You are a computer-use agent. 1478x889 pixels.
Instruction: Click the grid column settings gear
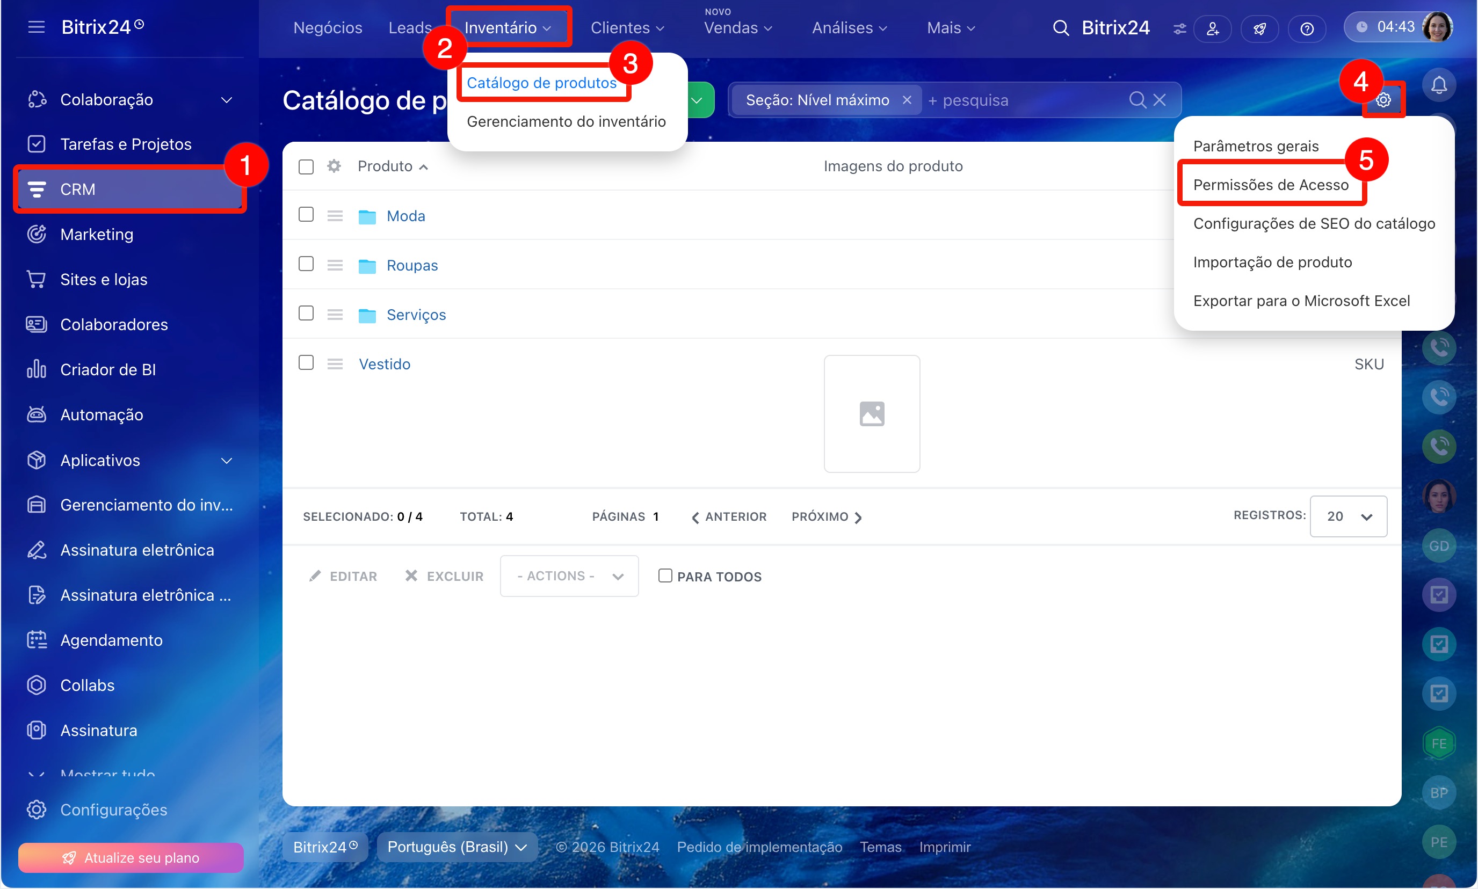tap(334, 166)
